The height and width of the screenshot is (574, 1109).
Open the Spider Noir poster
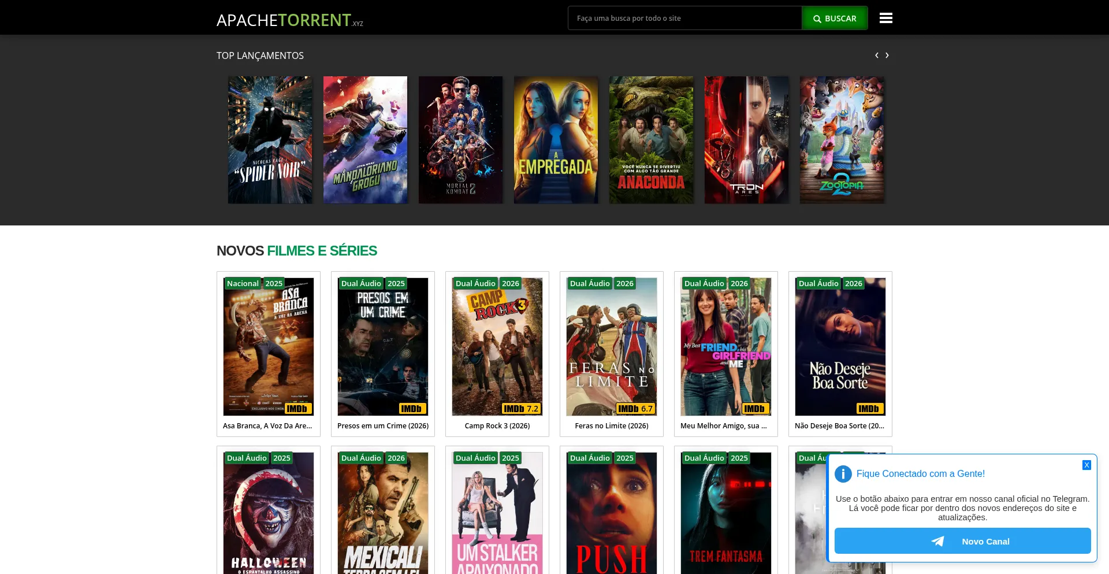[270, 140]
